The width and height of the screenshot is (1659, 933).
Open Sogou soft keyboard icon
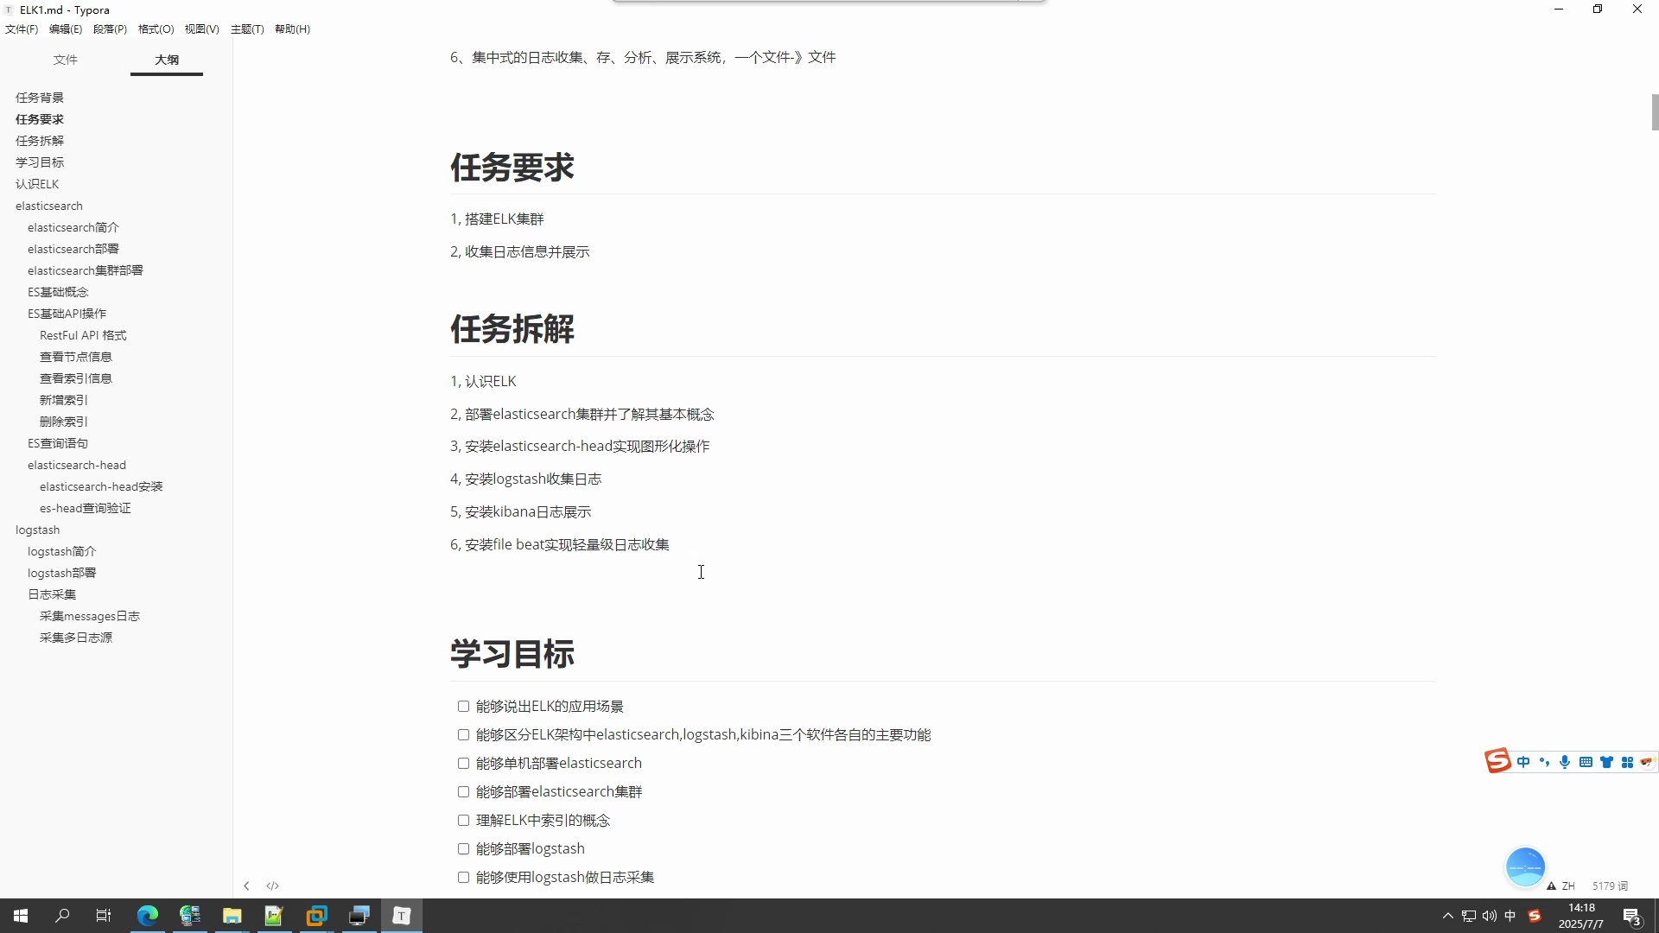coord(1586,762)
